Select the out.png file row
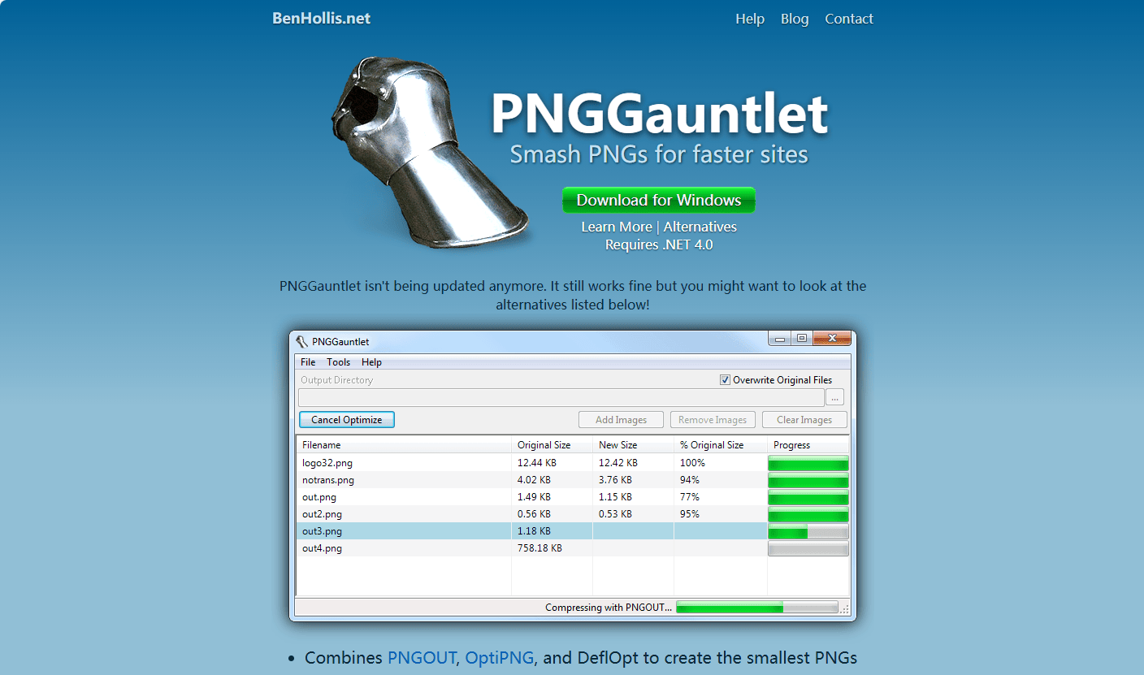Image resolution: width=1144 pixels, height=675 pixels. 573,497
